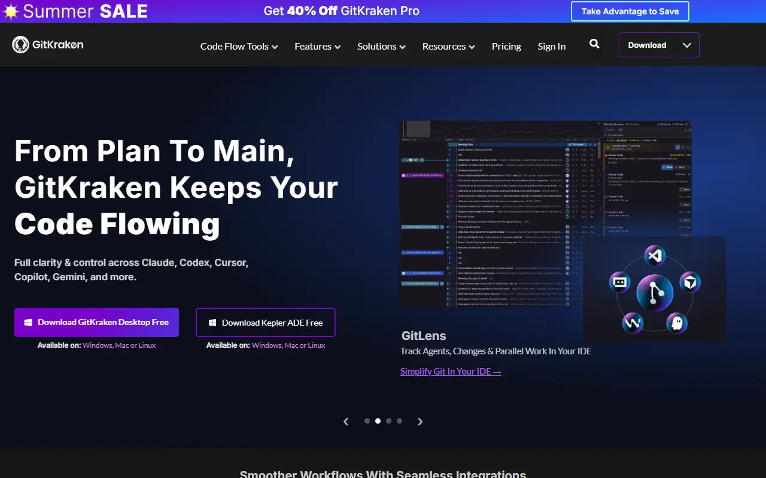Advance to the next carousel slide arrow
Image resolution: width=766 pixels, height=478 pixels.
point(420,421)
